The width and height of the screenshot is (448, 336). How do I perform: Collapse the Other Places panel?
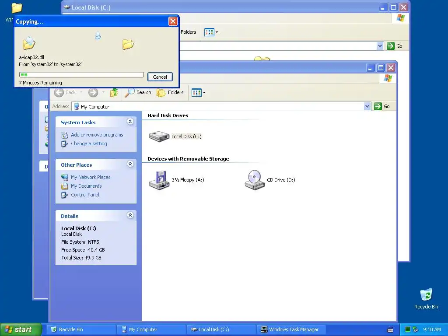pyautogui.click(x=130, y=164)
